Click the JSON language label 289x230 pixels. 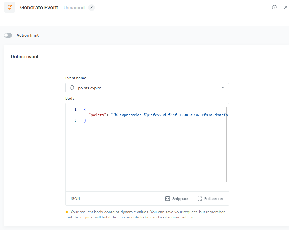(75, 198)
